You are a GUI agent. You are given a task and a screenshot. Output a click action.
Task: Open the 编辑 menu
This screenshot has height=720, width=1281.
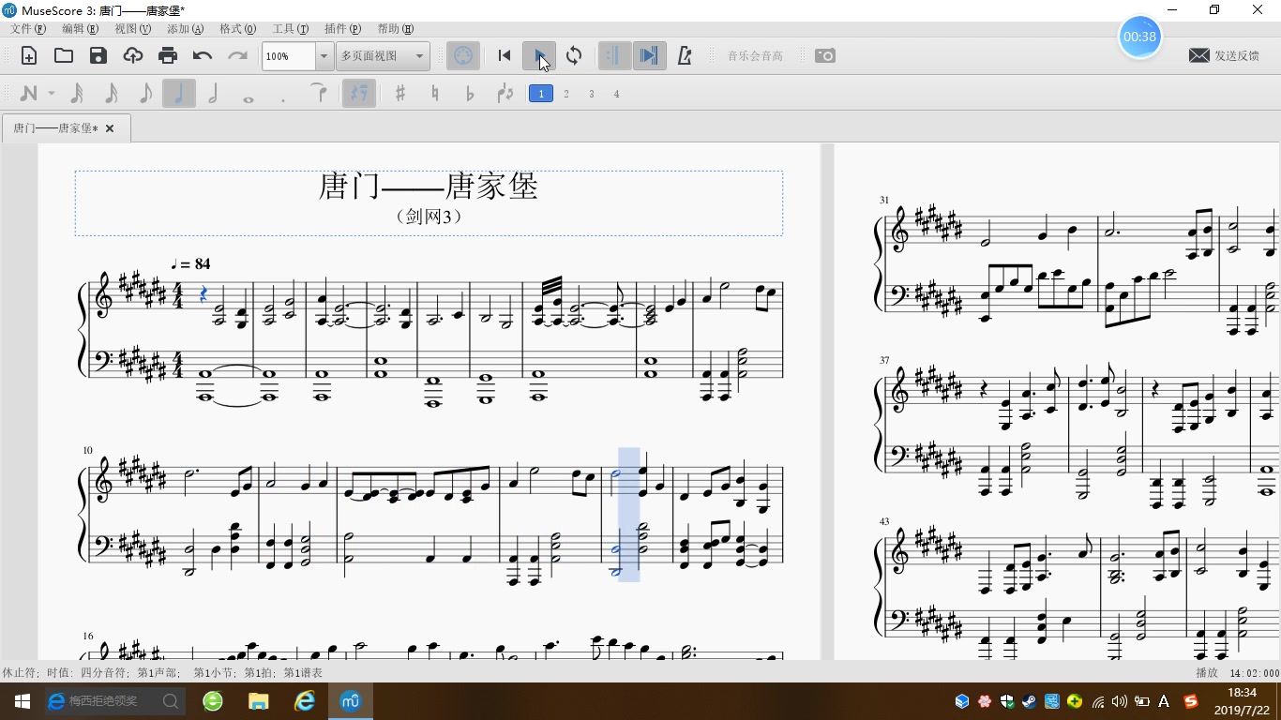pyautogui.click(x=80, y=29)
